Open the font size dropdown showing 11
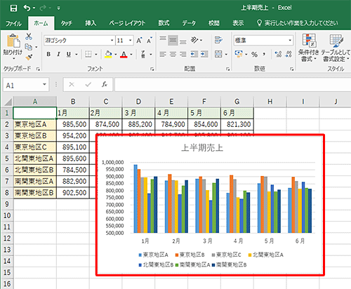Viewport: 351px width, 289px height. point(124,41)
